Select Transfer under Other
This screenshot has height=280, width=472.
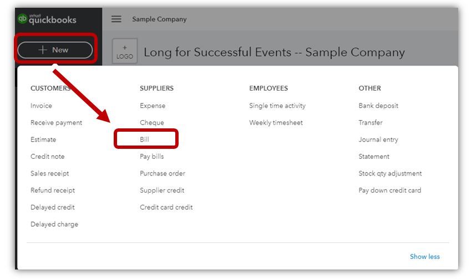tap(371, 123)
